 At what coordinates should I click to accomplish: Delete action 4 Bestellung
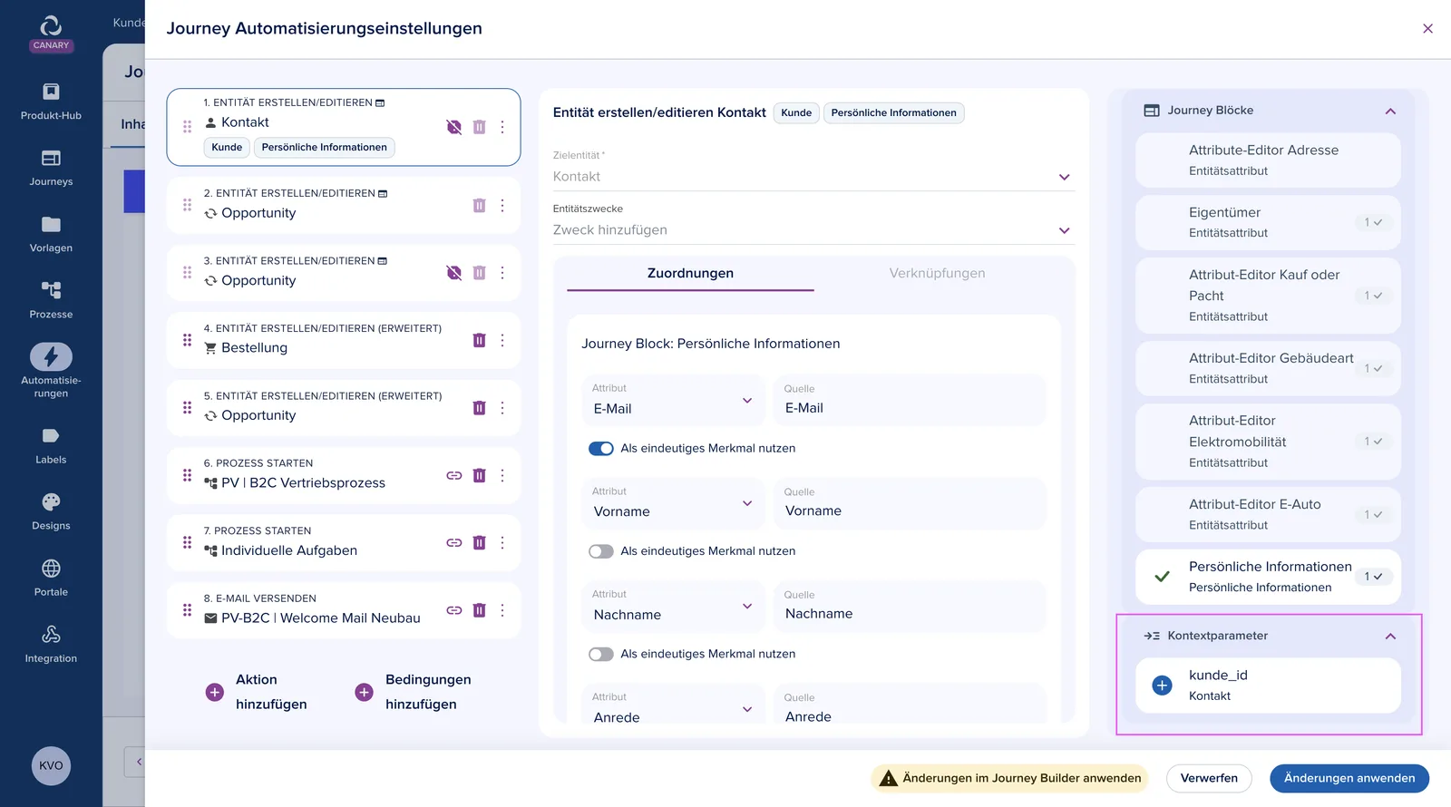tap(479, 340)
